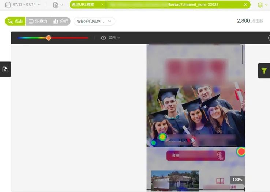
Task: Click the campus building thumbnail image
Action: tap(175, 180)
